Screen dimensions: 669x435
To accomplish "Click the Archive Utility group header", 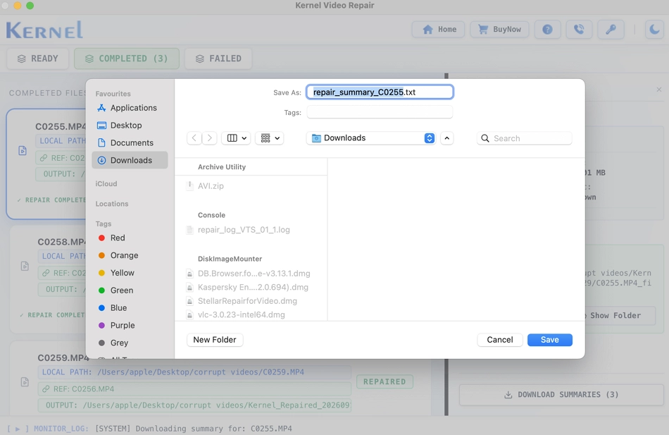I will (222, 167).
